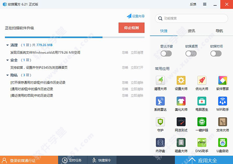Switch to the 资讯 tab
The width and height of the screenshot is (233, 164).
click(191, 31)
